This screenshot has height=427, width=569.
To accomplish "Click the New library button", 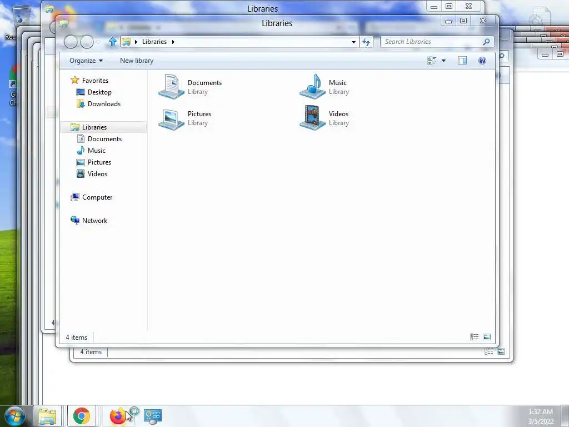I will [x=137, y=61].
